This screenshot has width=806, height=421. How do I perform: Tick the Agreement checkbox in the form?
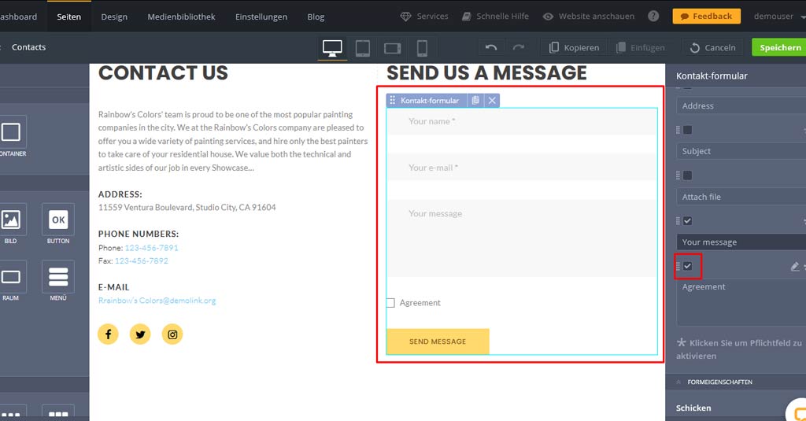[x=390, y=303]
